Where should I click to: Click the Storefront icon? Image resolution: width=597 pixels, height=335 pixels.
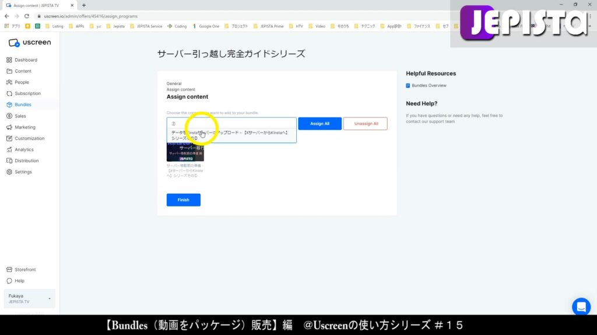coord(9,270)
